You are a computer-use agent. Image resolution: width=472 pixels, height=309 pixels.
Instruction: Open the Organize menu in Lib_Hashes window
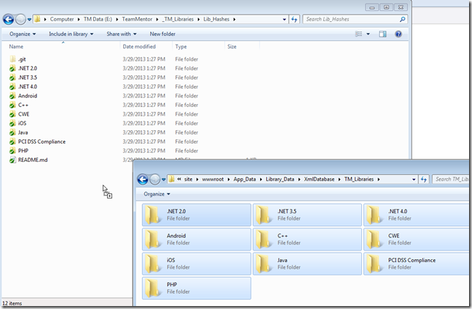coord(23,34)
